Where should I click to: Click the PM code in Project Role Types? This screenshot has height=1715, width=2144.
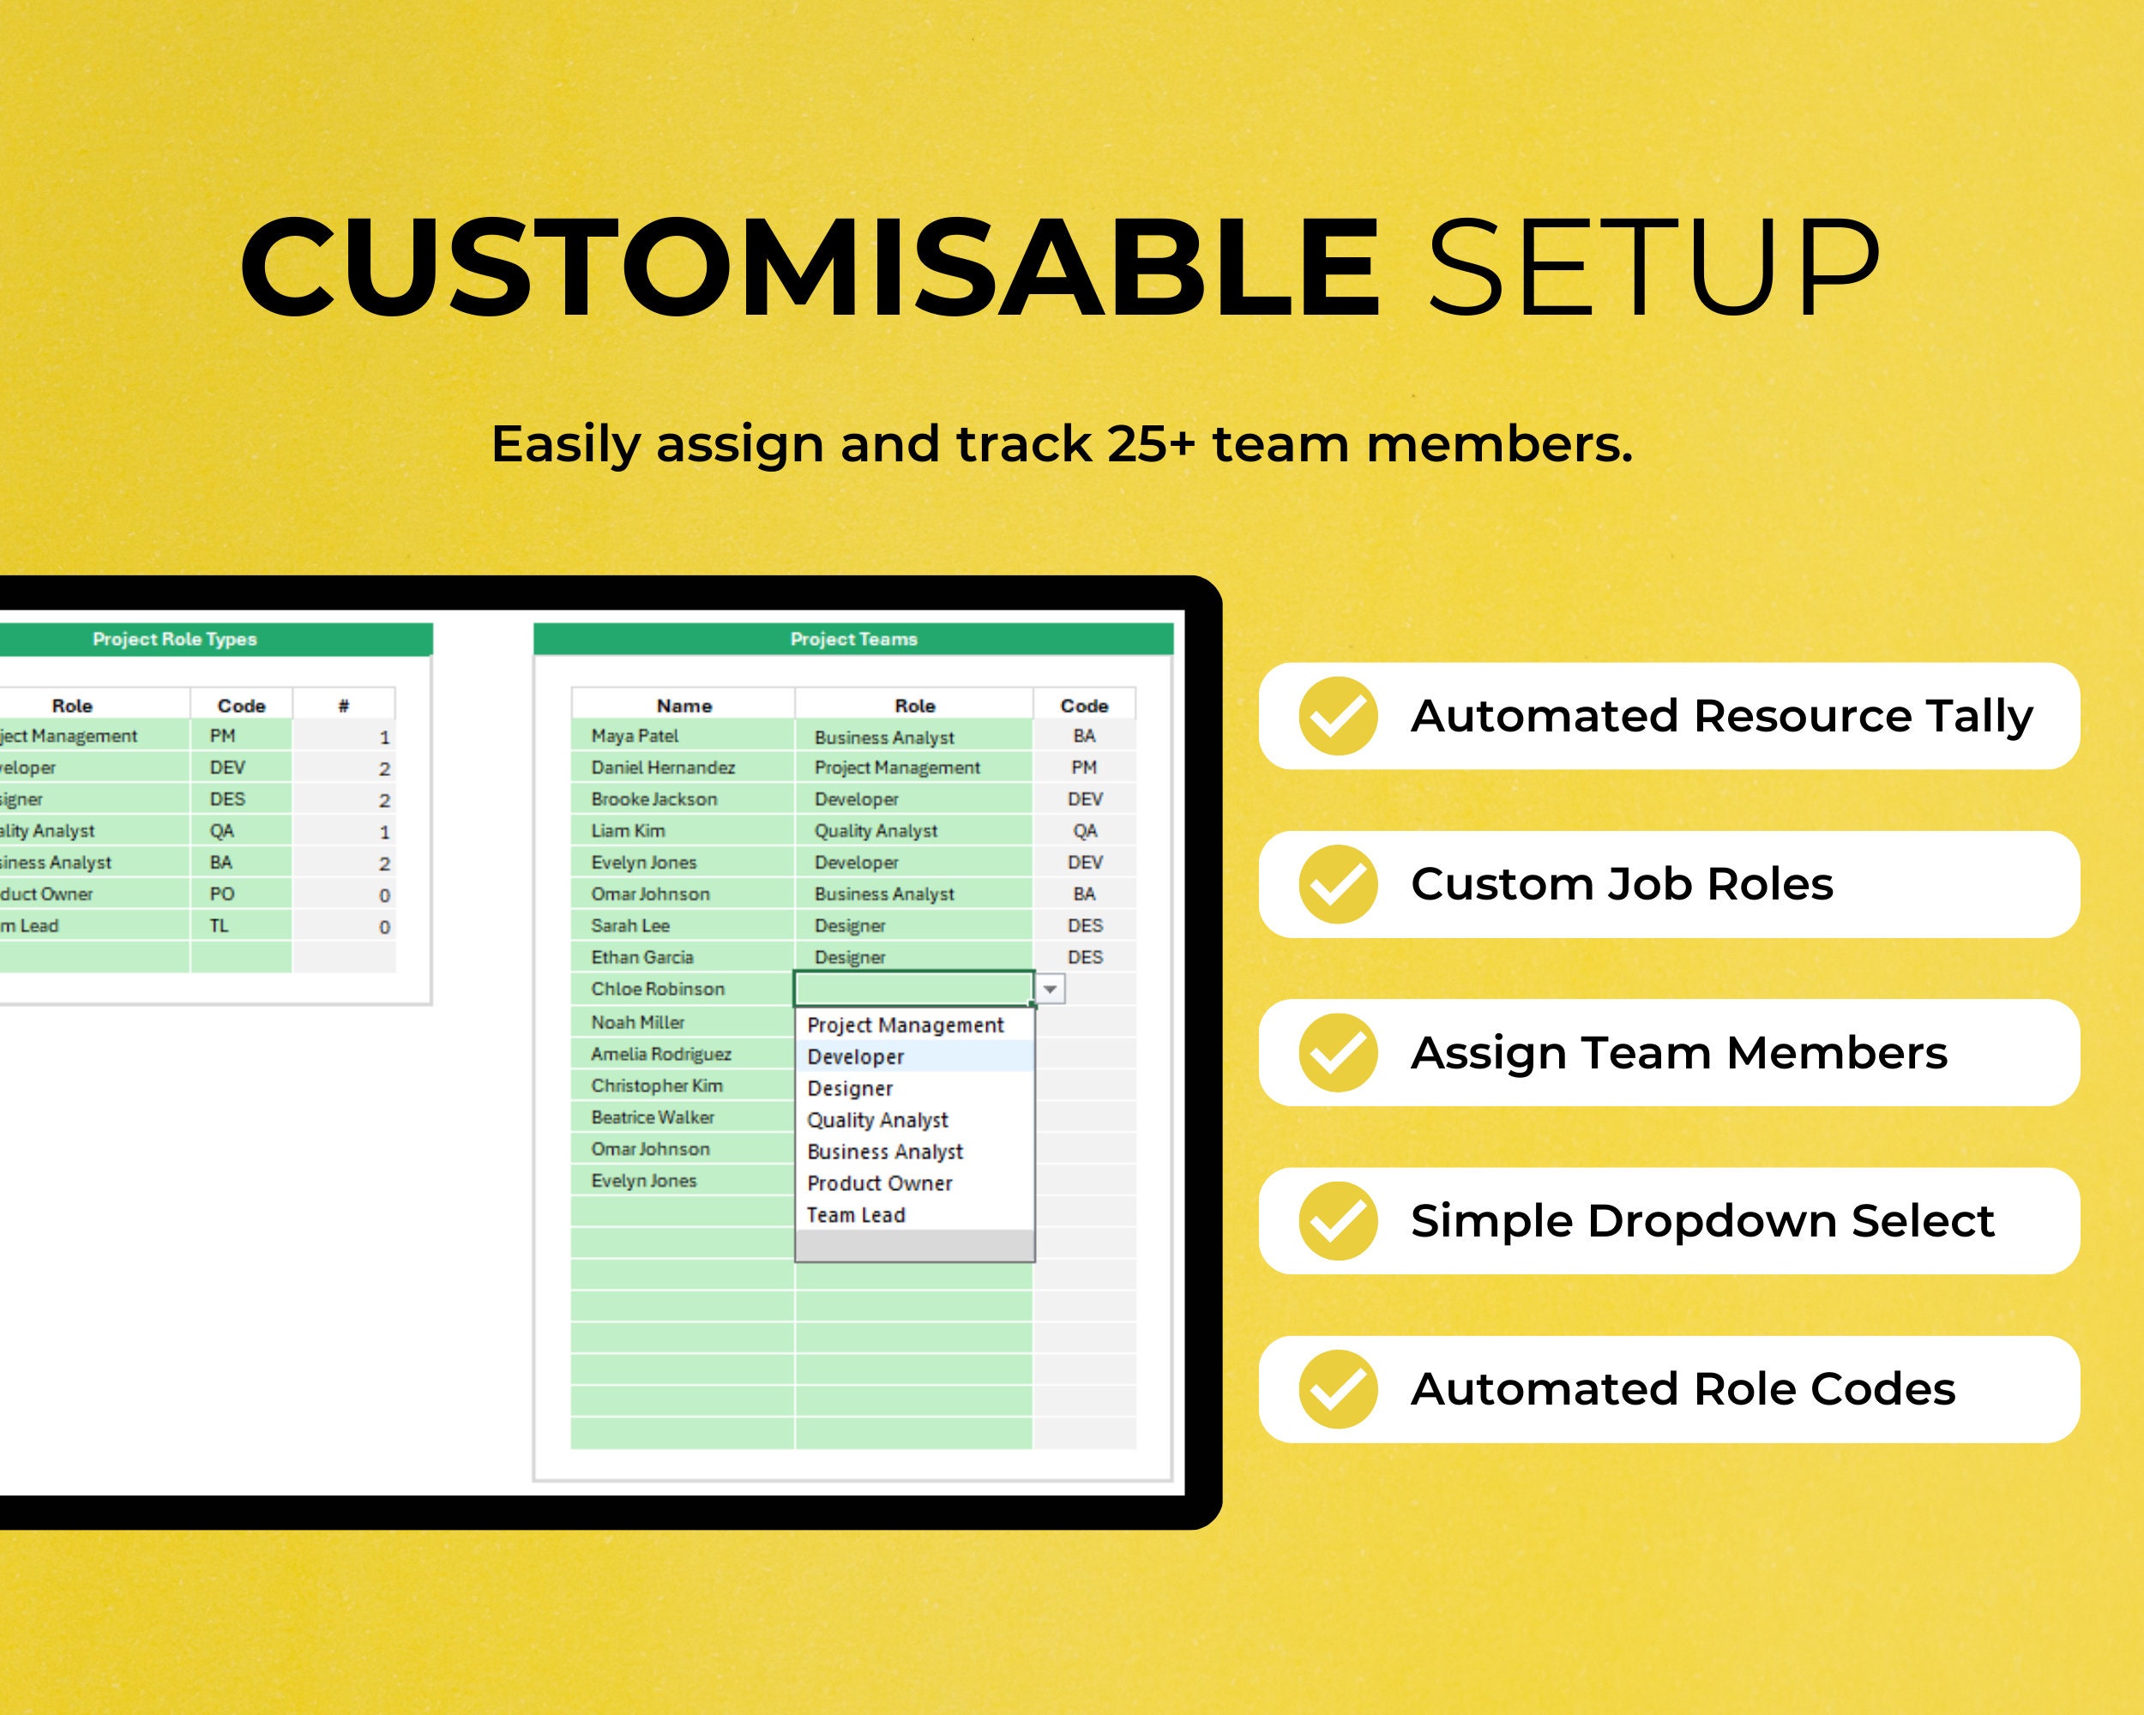241,736
